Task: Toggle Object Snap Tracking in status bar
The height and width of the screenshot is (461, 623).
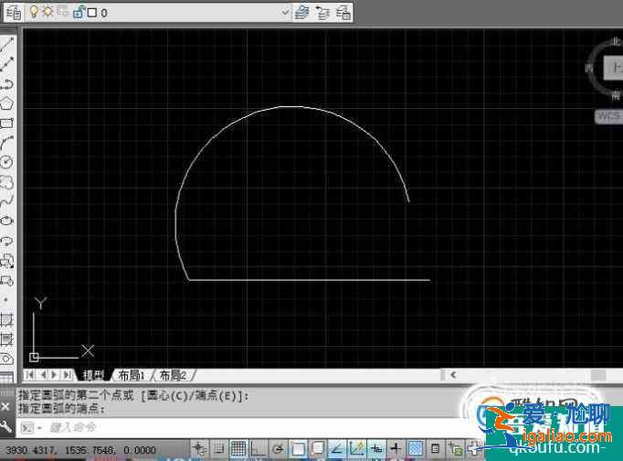Action: [x=337, y=449]
